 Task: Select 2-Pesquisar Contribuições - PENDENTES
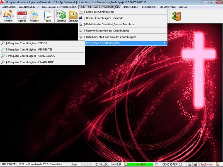(x=43, y=50)
